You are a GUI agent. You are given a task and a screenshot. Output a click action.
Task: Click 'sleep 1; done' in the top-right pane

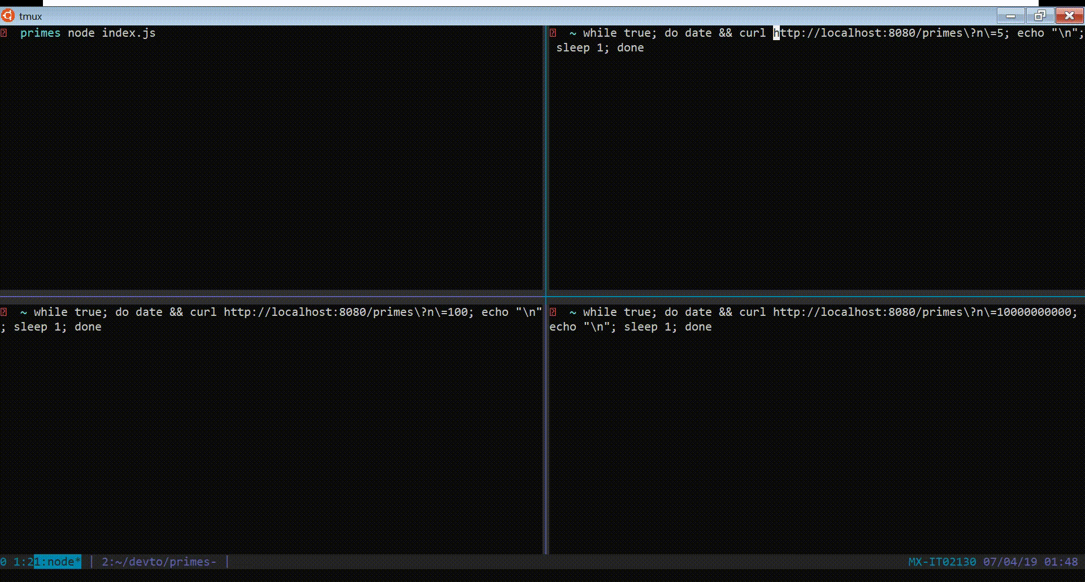[600, 47]
